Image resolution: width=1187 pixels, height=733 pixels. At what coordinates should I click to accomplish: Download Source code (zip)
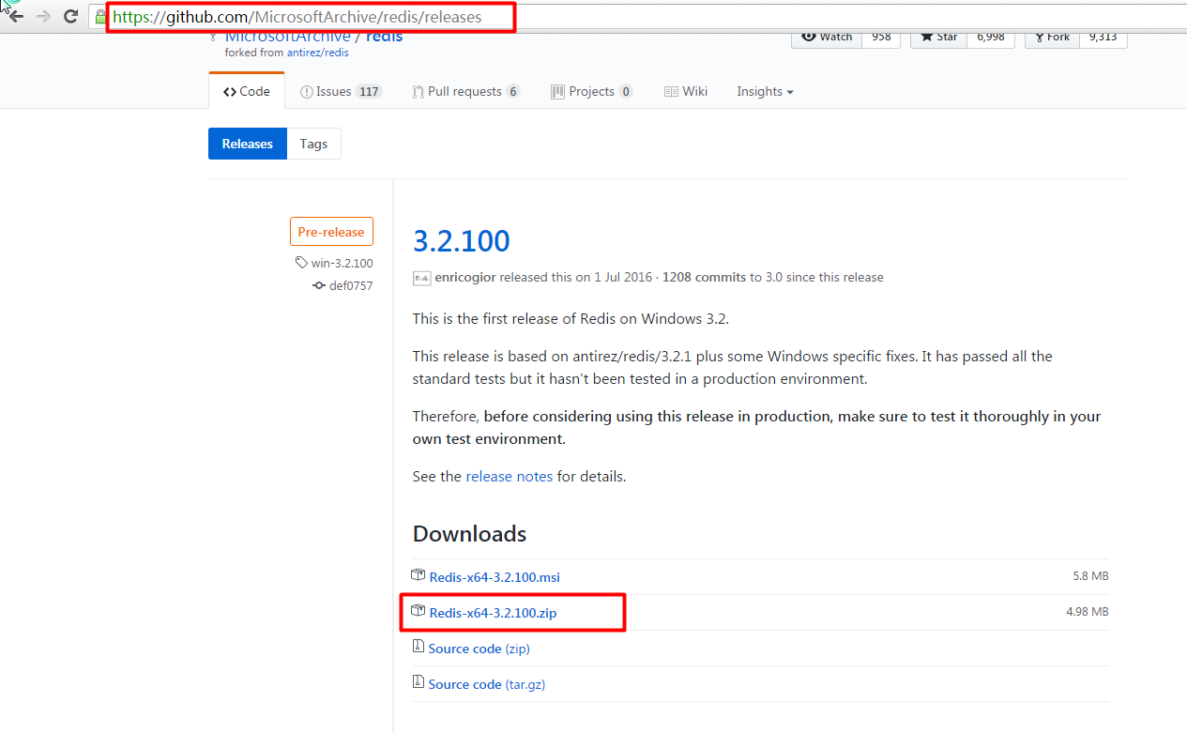pos(479,649)
